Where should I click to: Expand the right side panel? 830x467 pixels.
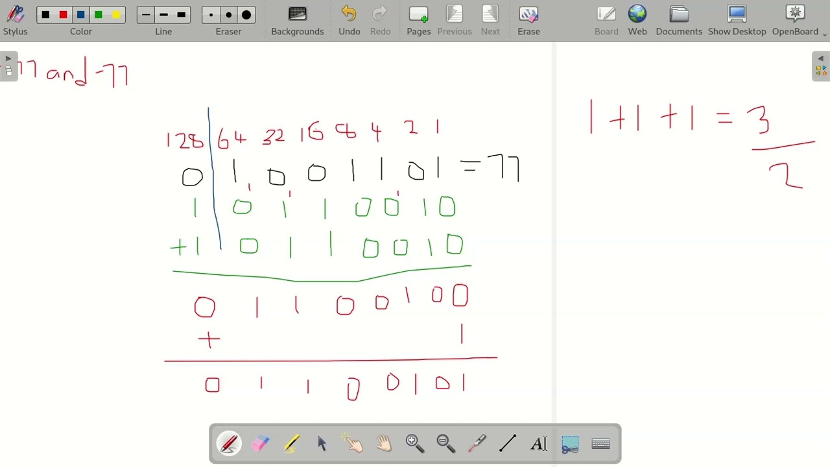coord(821,66)
